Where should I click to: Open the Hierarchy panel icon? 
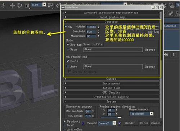(177, 14)
